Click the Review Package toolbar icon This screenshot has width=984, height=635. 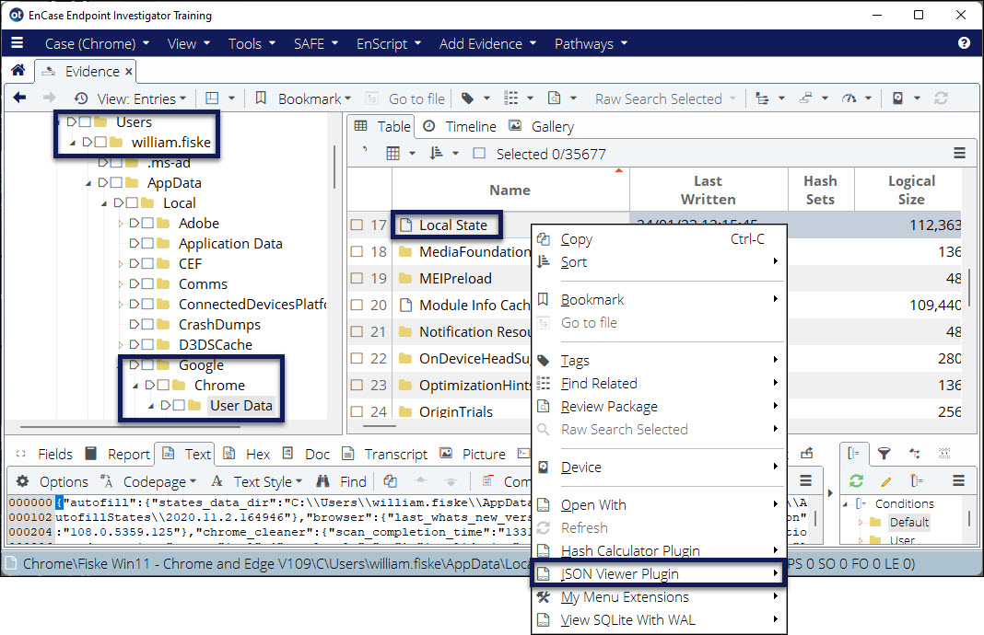(554, 98)
